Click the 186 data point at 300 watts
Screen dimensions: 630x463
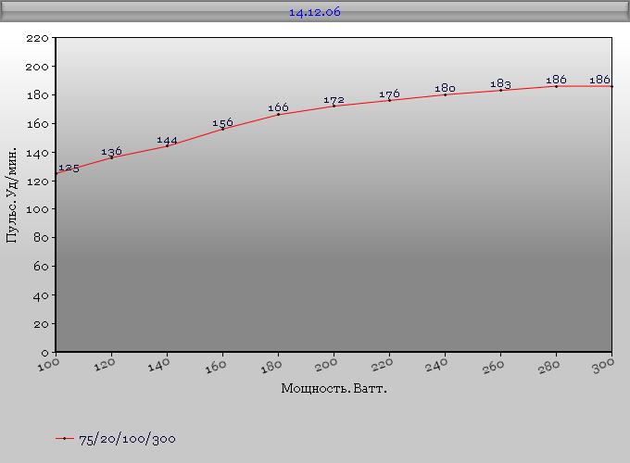[611, 86]
